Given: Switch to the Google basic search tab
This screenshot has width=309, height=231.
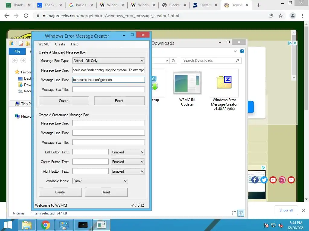Looking at the screenshot, I should (81, 5).
